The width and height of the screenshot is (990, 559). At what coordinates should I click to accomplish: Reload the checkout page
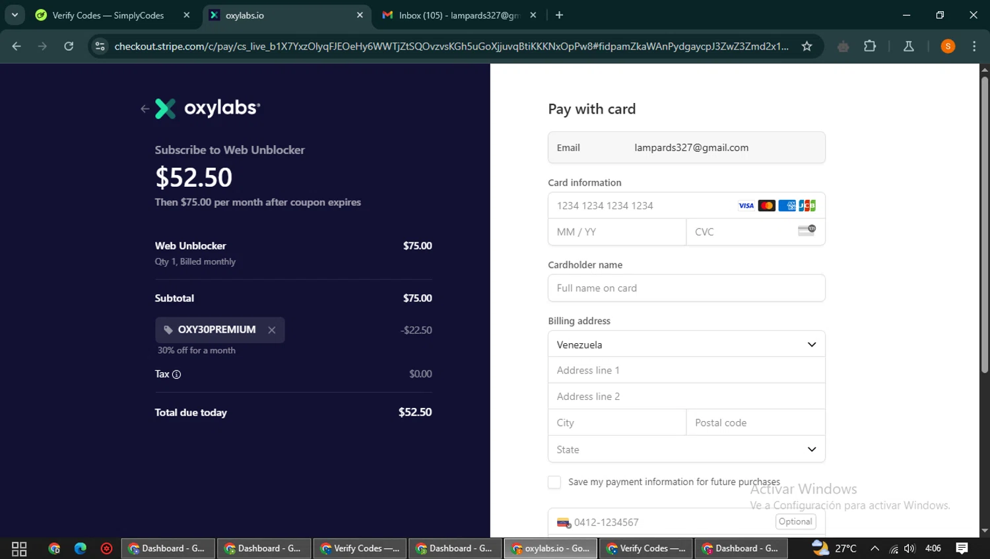pos(69,46)
